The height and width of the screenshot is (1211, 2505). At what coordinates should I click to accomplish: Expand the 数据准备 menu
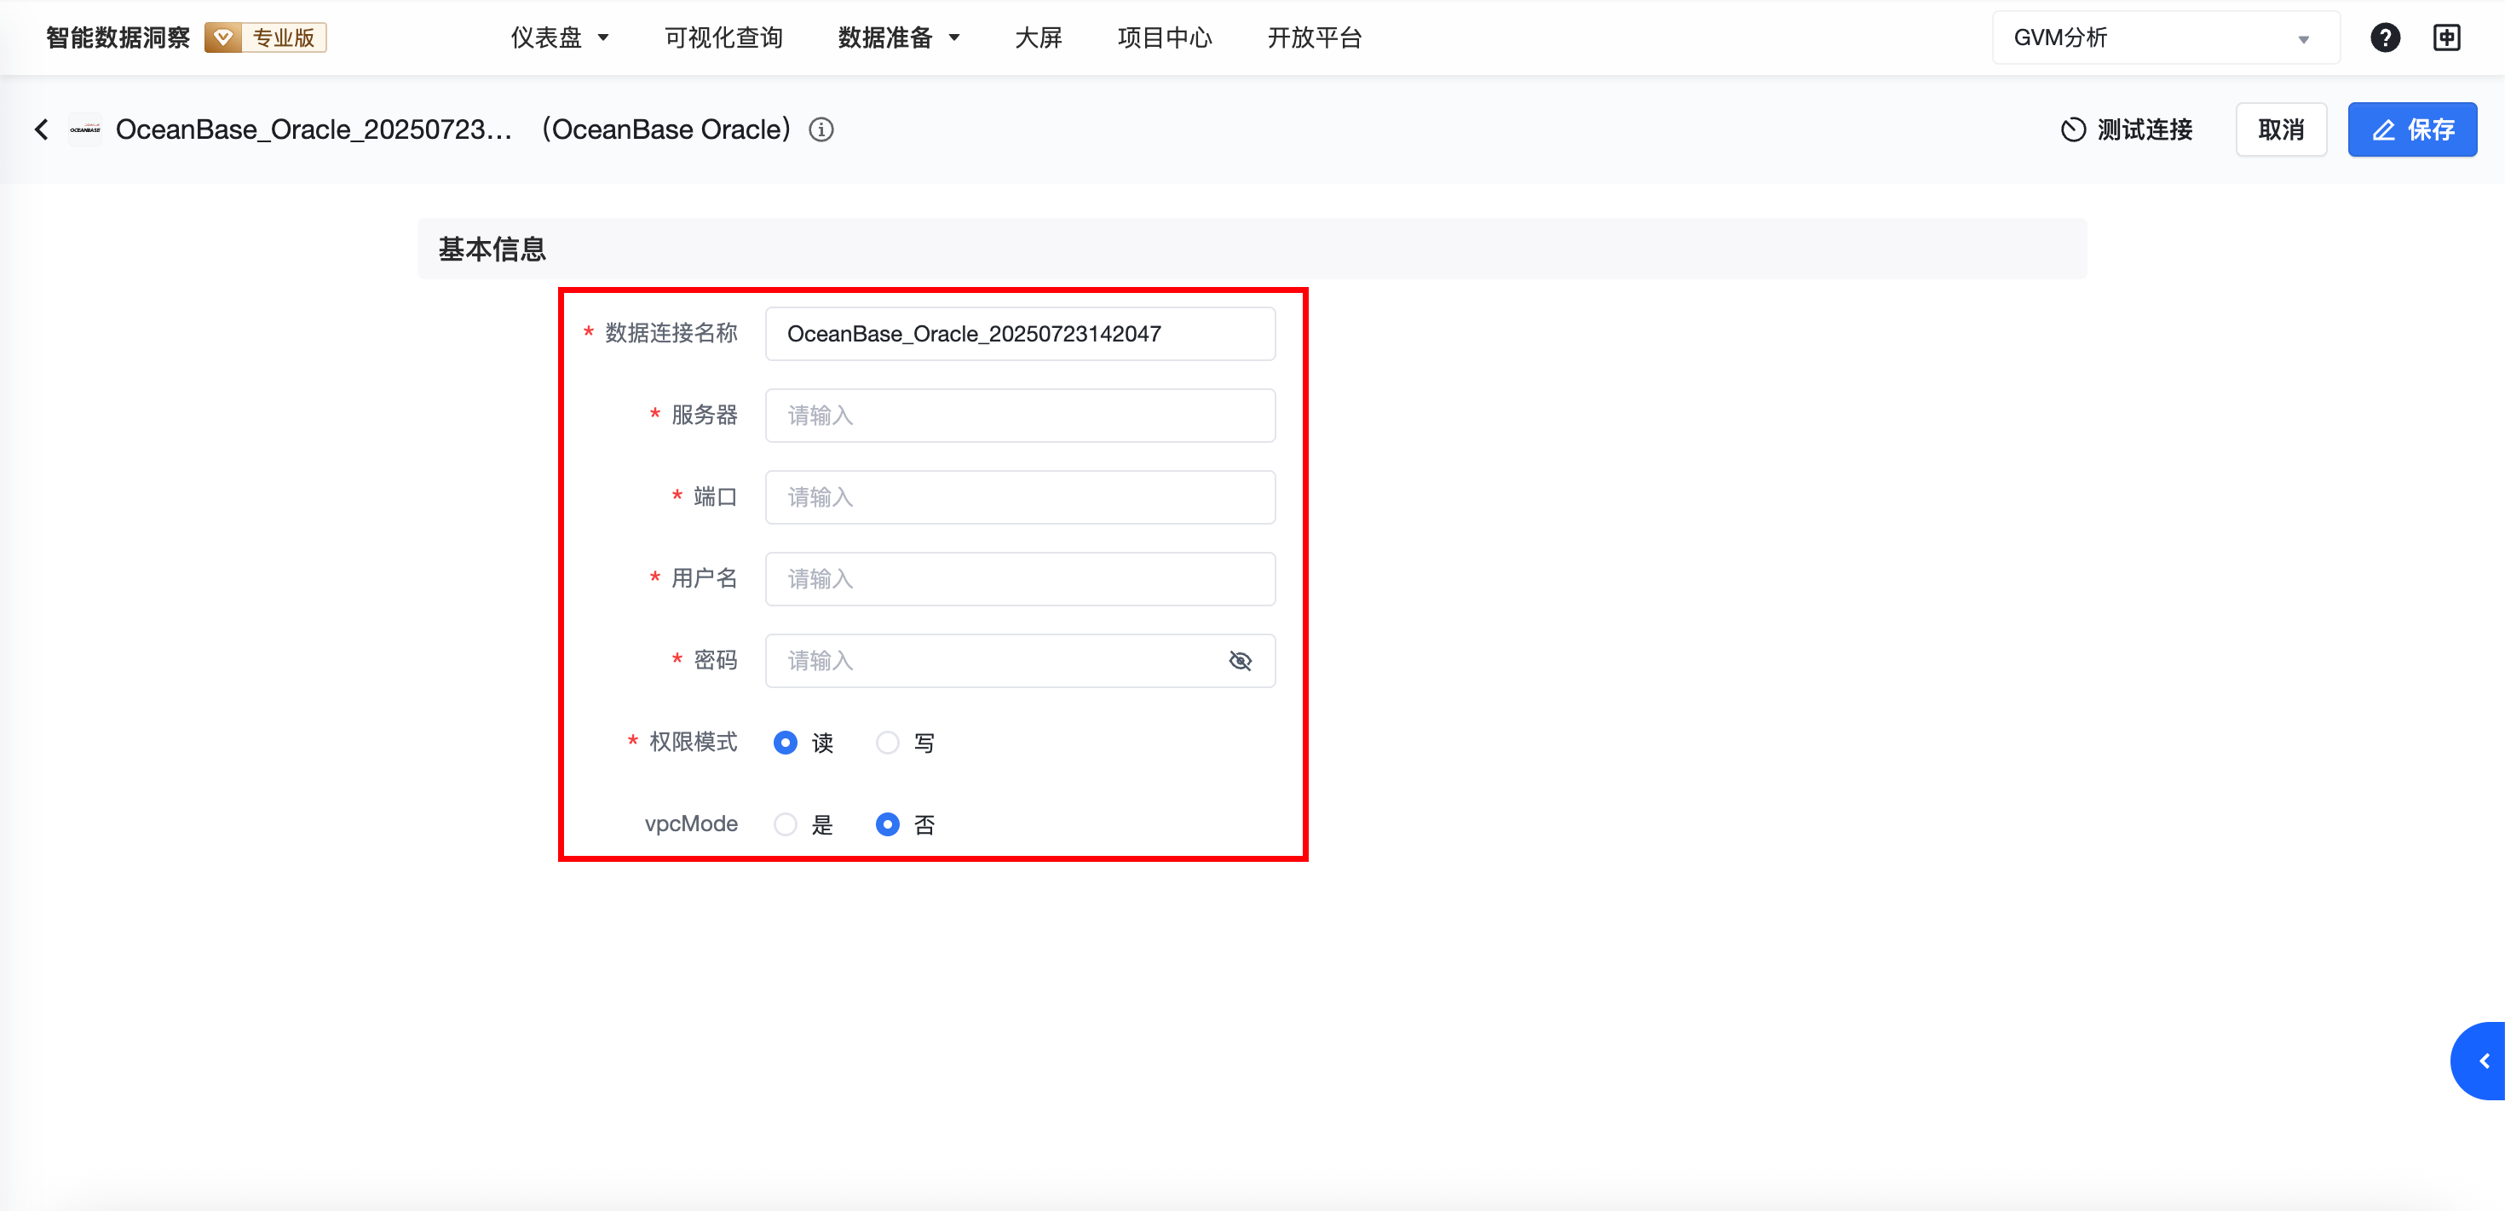[897, 38]
